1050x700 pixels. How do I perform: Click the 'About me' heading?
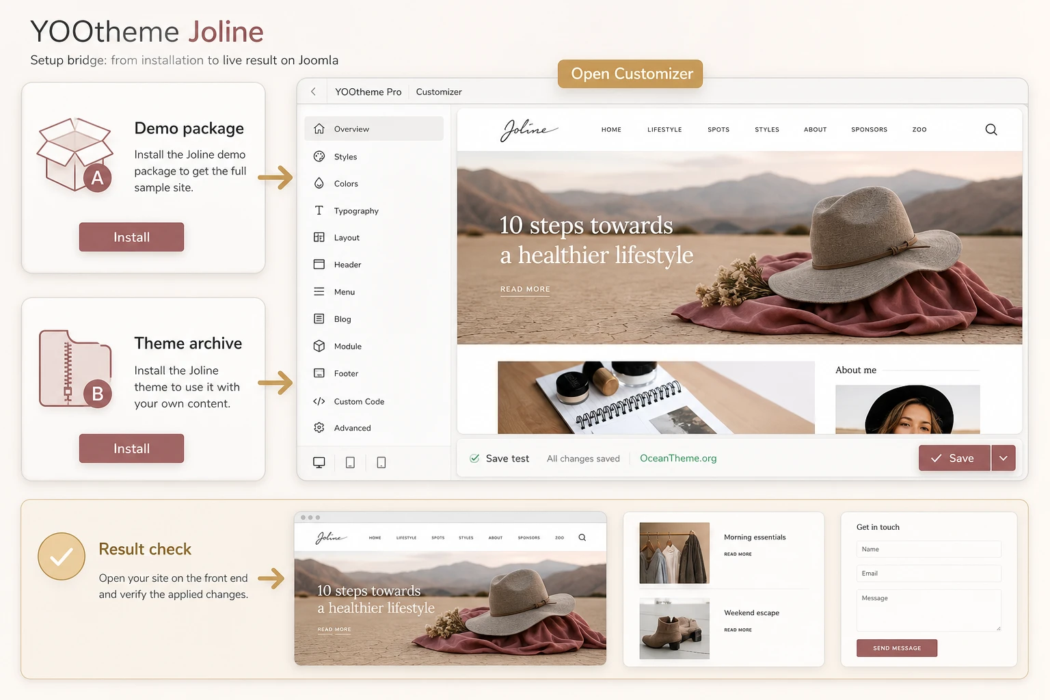tap(856, 370)
